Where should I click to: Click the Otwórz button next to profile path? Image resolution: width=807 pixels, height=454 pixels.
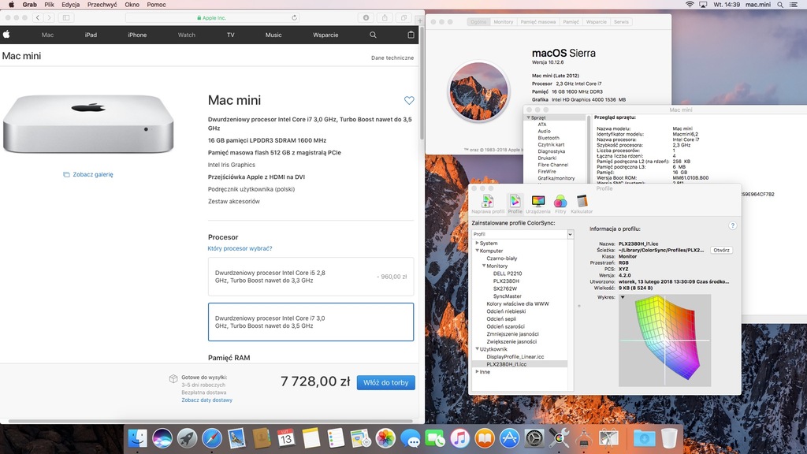point(721,250)
